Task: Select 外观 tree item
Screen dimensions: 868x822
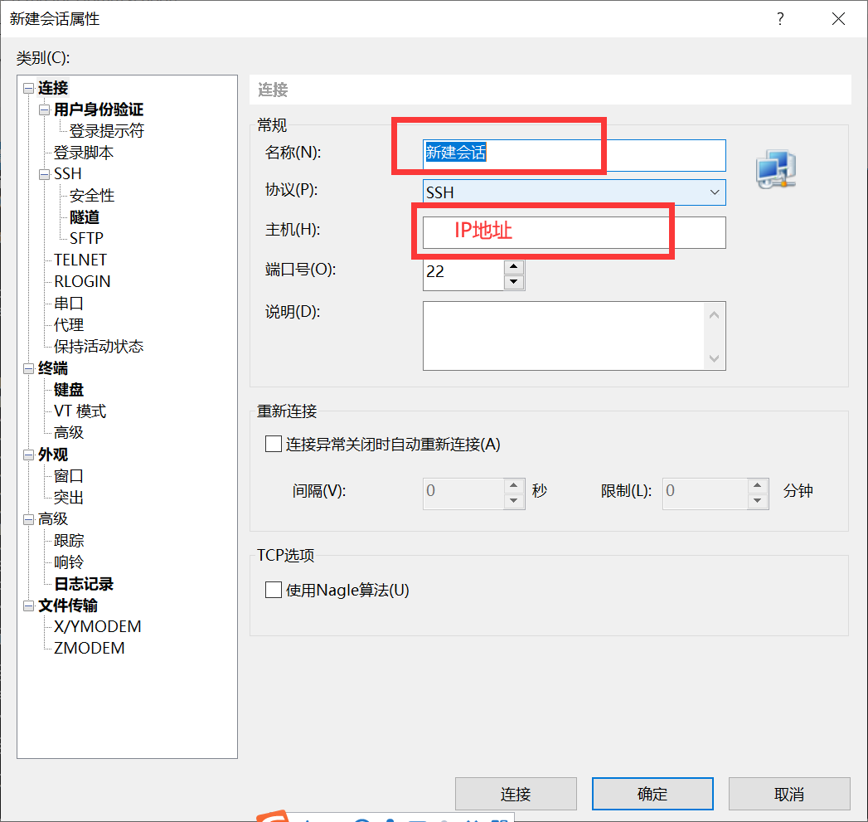Action: (x=52, y=455)
